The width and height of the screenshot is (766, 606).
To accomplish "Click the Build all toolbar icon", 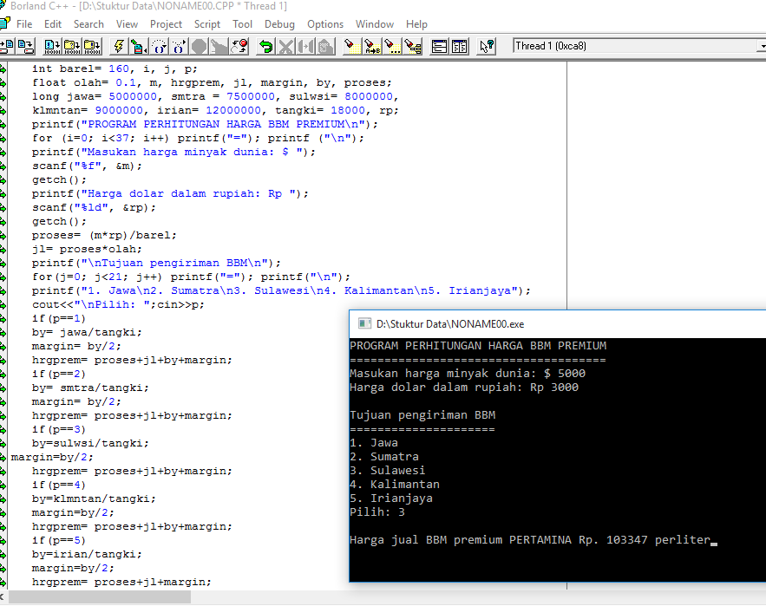I will coord(92,47).
